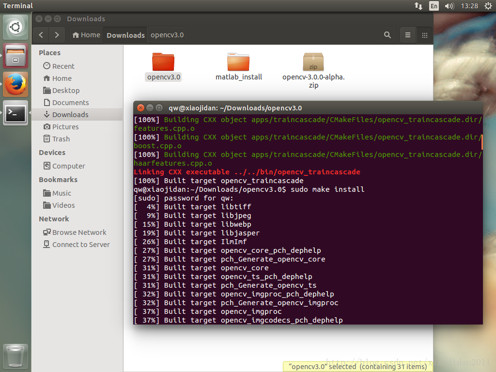Open the Ubuntu Dash home button
The width and height of the screenshot is (496, 372).
pyautogui.click(x=15, y=27)
